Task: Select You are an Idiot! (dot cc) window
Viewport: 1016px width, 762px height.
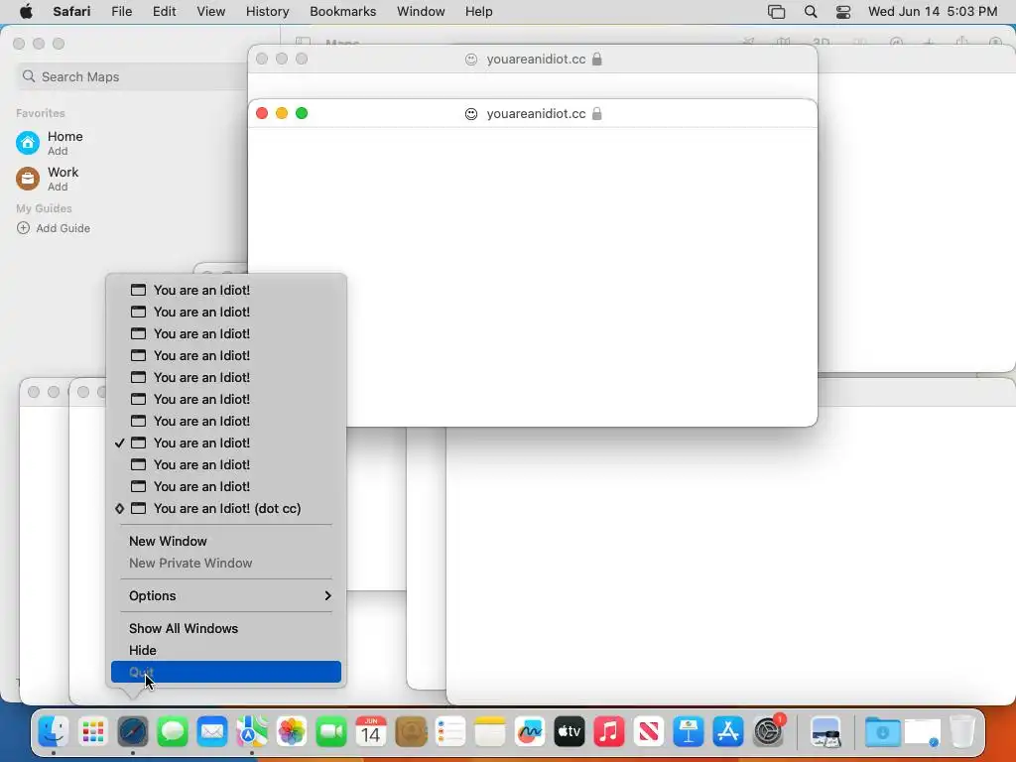Action: click(226, 509)
